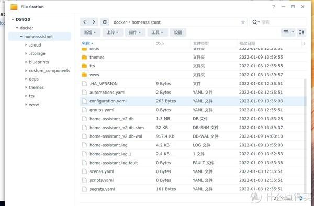Screen dimensions: 314x206
Task: Click file icon for home-assistant.log
Action: tap(84, 145)
